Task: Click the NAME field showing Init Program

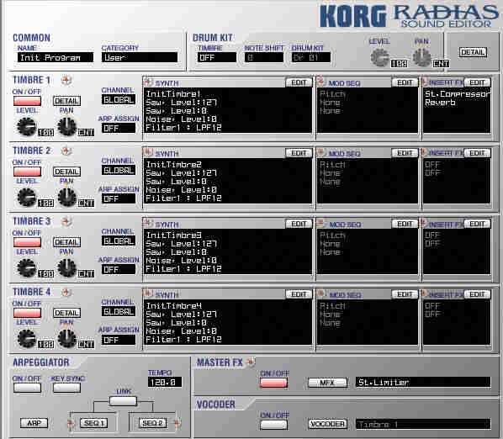Action: [56, 57]
